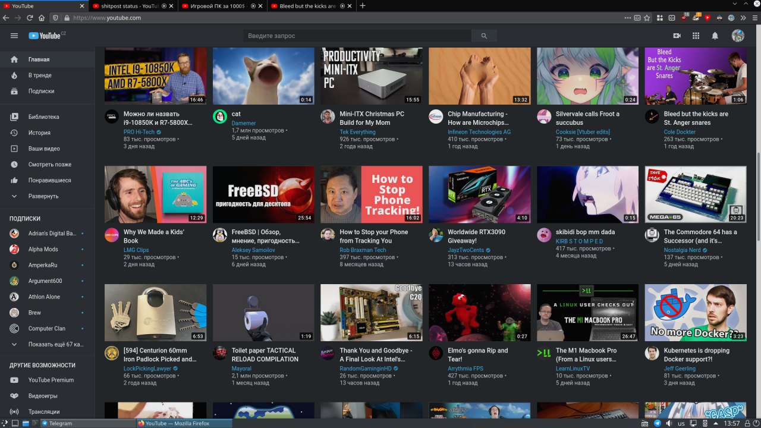Open the create video camera icon
The image size is (761, 428).
coord(677,36)
